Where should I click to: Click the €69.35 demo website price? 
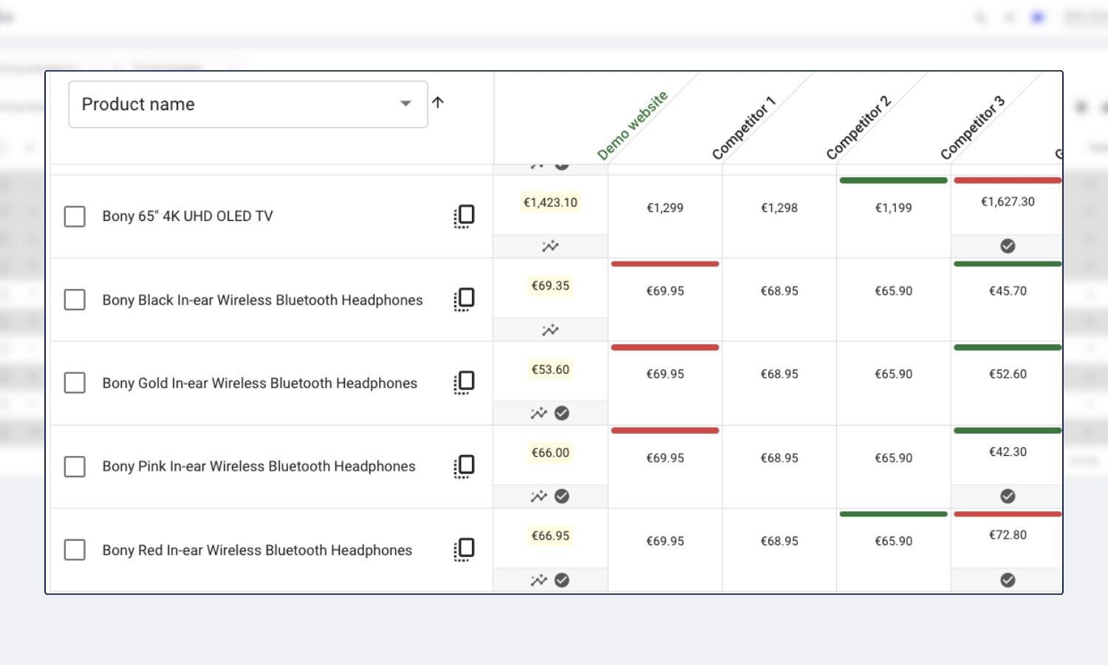tap(550, 286)
